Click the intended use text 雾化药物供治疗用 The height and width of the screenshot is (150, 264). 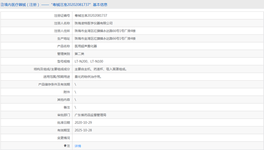88,77
